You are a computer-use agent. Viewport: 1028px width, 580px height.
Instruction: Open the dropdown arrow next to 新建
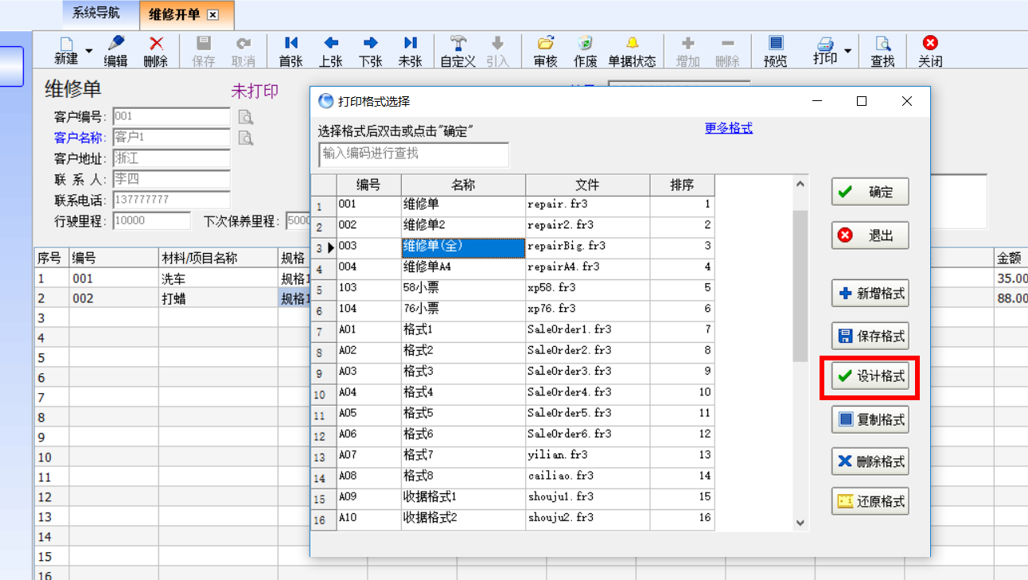[88, 51]
